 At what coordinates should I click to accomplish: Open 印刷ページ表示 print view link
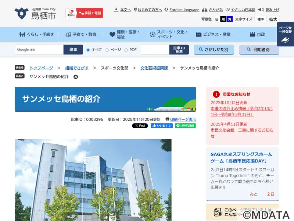click(183, 119)
